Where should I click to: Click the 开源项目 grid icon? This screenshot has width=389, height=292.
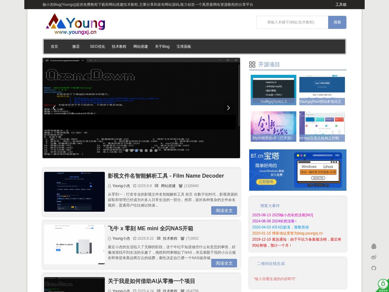point(252,64)
